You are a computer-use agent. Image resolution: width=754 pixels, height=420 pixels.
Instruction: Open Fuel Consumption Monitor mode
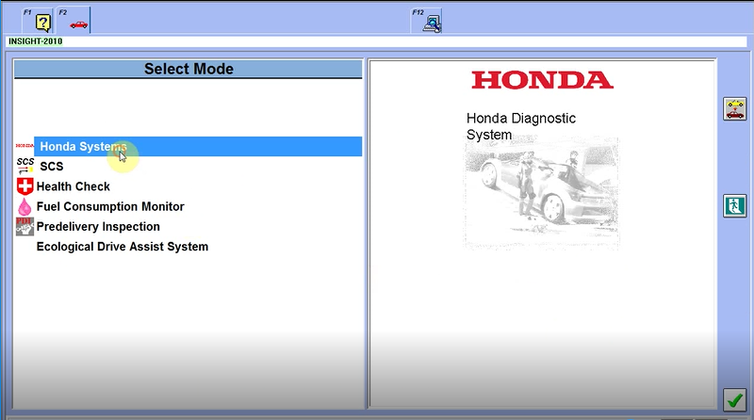[x=110, y=206]
